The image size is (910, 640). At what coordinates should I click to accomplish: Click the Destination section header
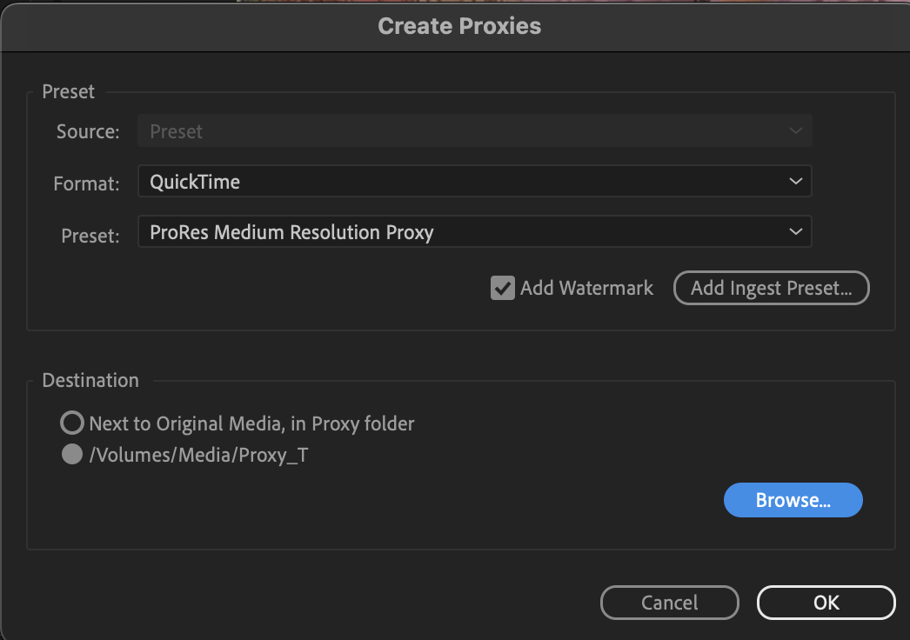click(90, 380)
